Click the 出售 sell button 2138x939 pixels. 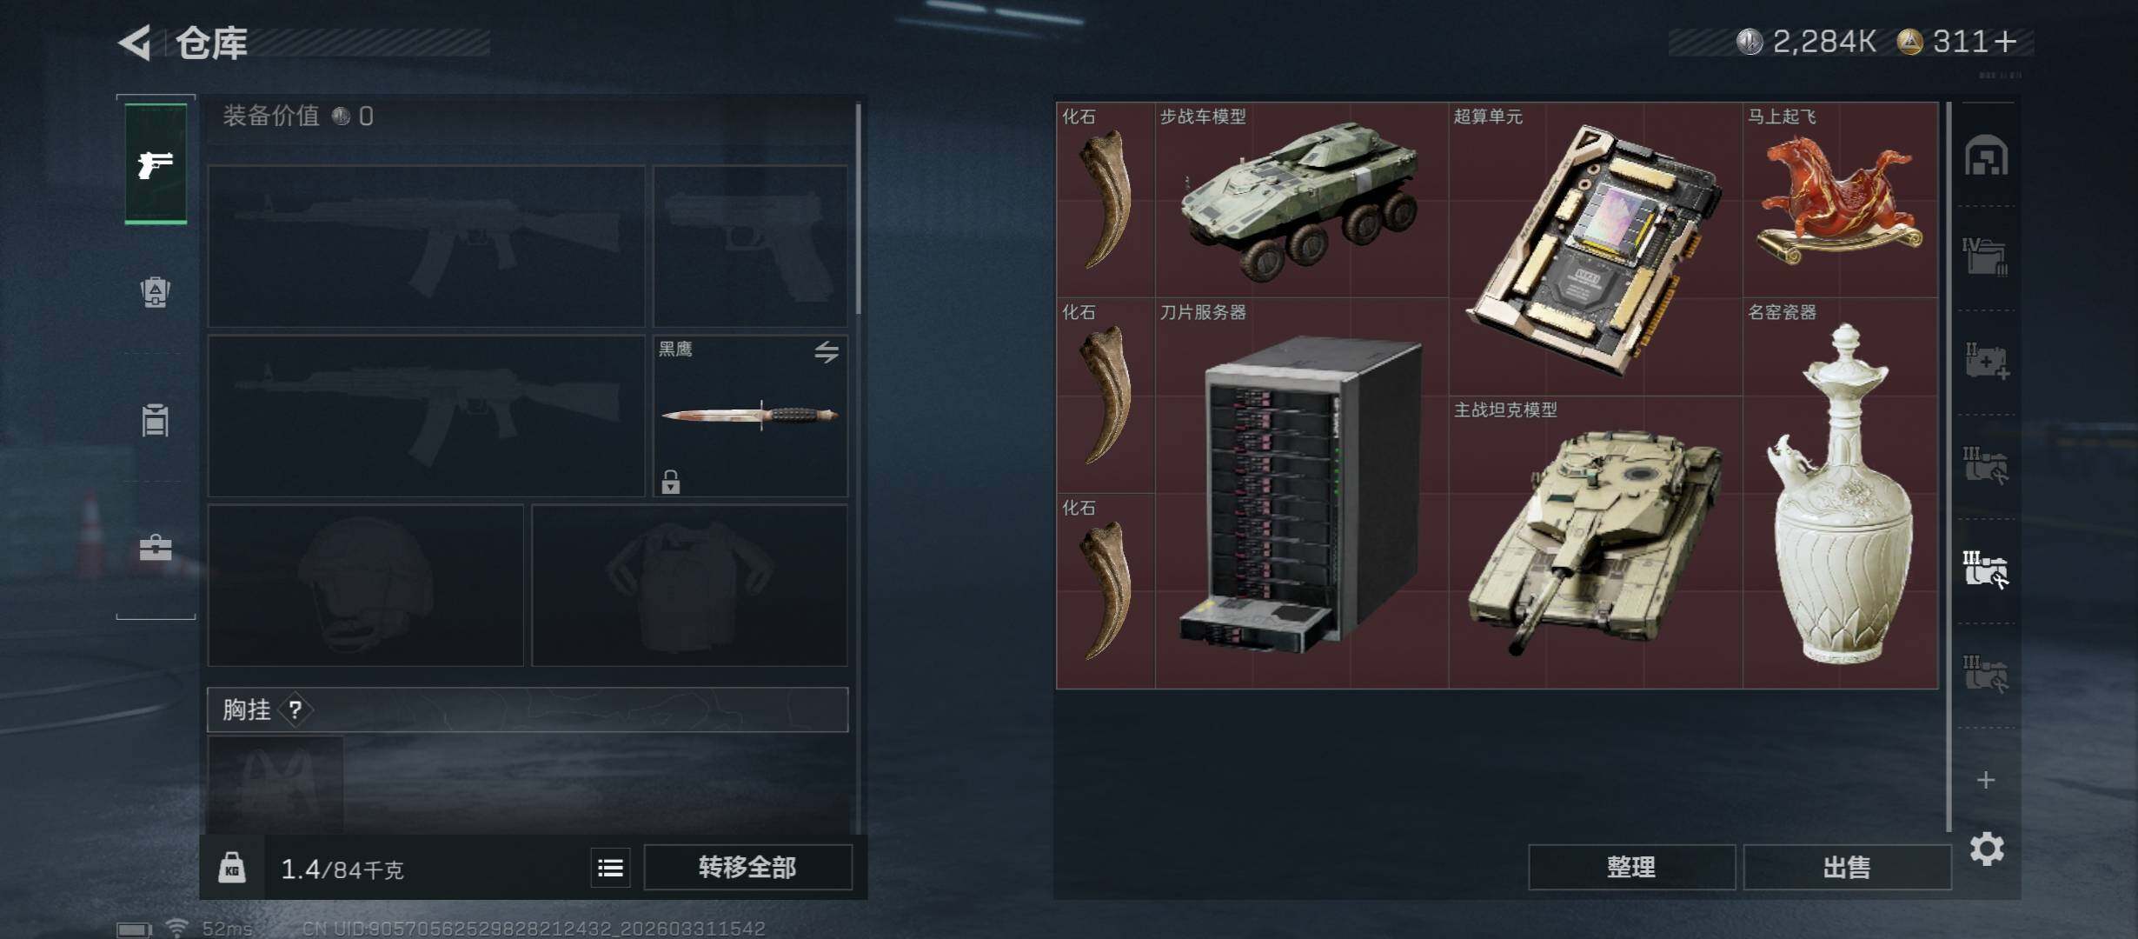[x=1847, y=867]
